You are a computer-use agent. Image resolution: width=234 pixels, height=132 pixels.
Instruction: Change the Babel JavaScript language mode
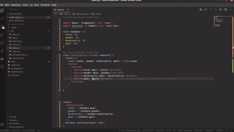click(185, 130)
